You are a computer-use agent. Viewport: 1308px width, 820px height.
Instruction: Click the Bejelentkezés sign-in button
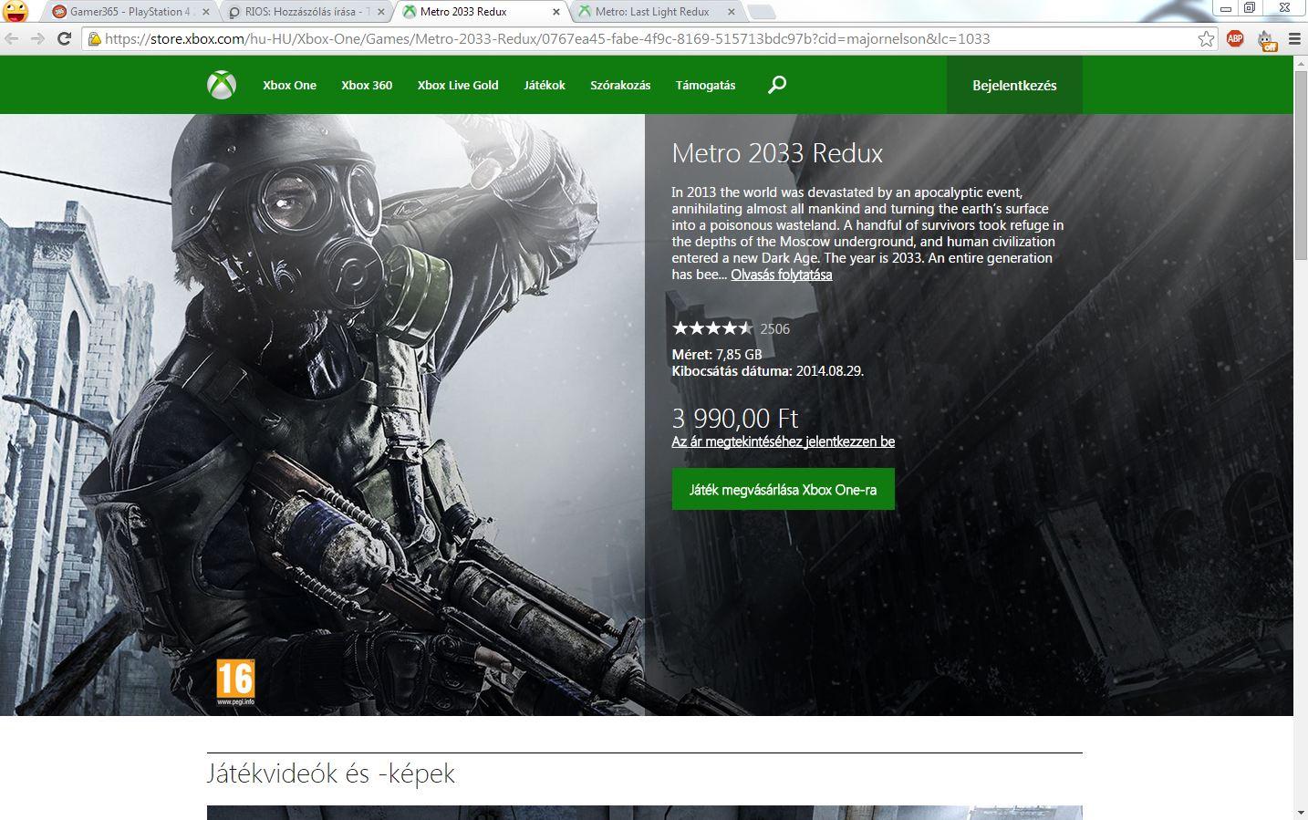click(1014, 85)
